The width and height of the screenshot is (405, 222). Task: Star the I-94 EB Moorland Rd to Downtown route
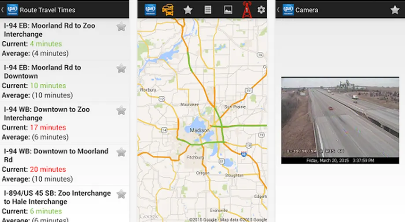(121, 68)
